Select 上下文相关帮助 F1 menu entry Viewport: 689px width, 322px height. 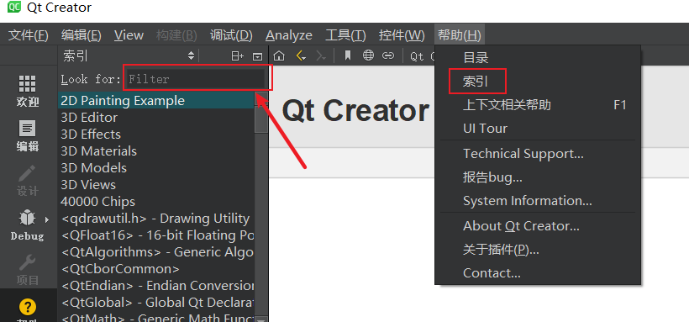pyautogui.click(x=538, y=105)
